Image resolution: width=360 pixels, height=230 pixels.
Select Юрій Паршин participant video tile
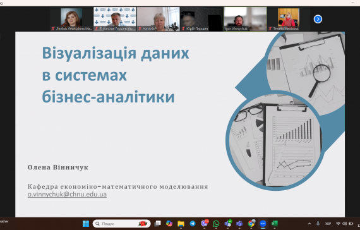pyautogui.click(x=202, y=19)
